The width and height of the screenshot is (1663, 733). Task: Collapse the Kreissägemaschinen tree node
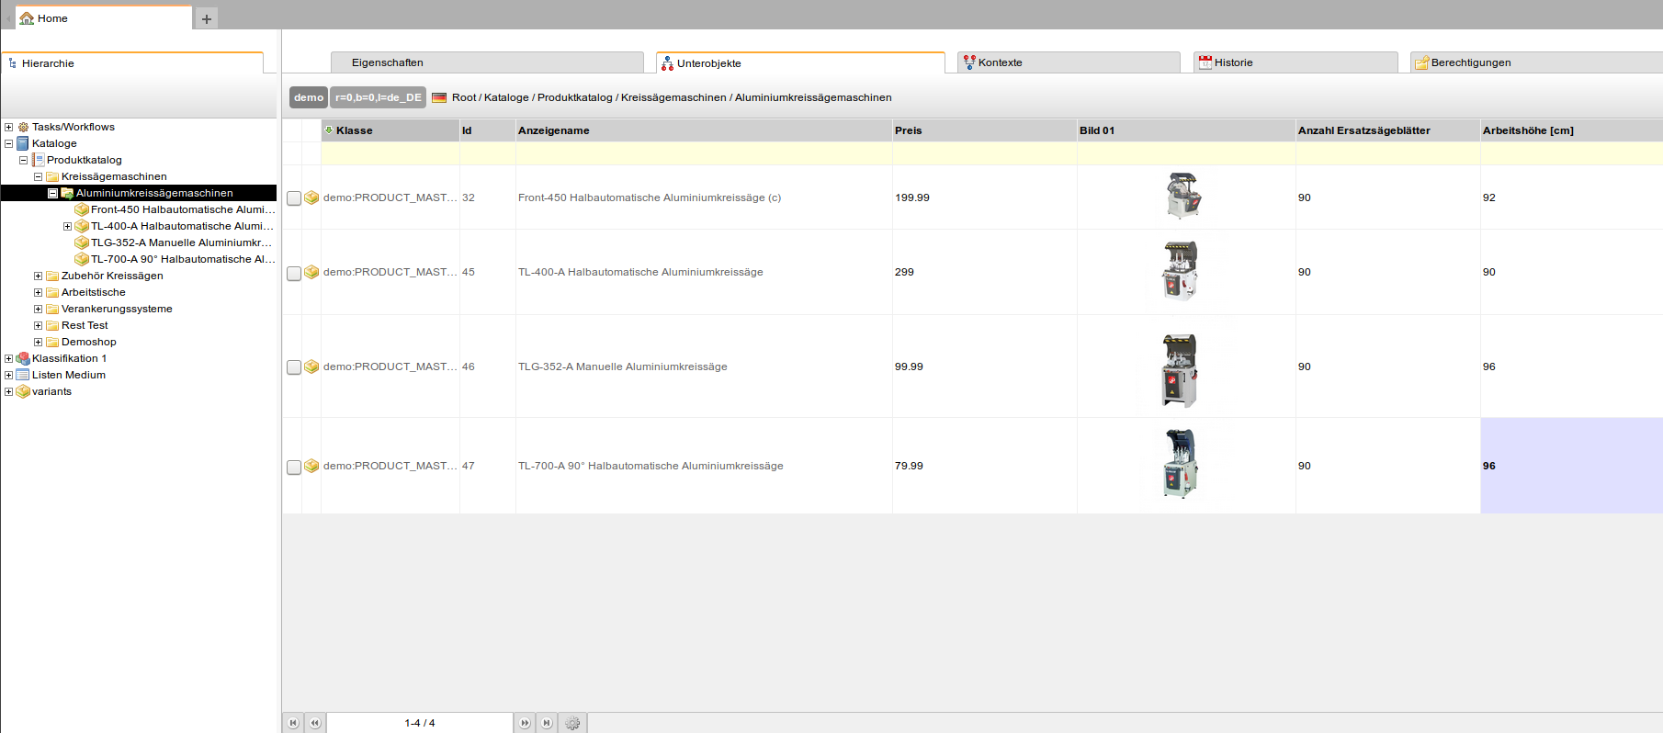tap(38, 176)
